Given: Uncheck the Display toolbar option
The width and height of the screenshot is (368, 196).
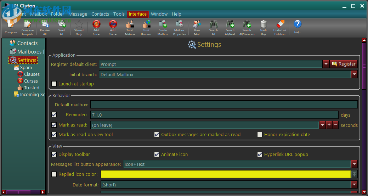Looking at the screenshot, I should (54, 155).
